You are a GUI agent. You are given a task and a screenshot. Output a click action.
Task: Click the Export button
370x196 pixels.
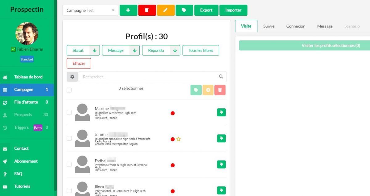[206, 10]
